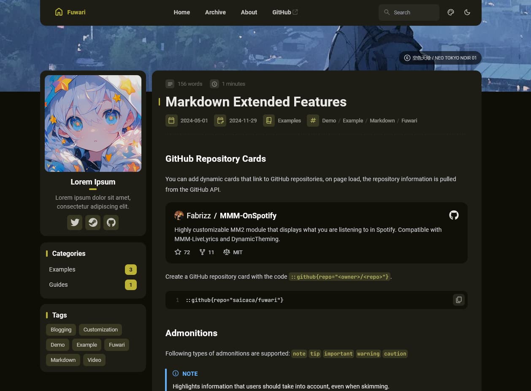Open the GitHub profile icon in sidebar

click(111, 223)
